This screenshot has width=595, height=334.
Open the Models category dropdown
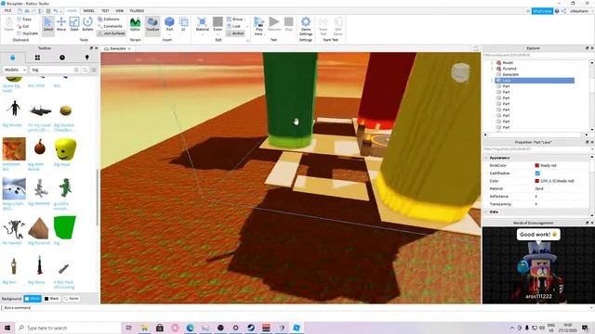(15, 70)
